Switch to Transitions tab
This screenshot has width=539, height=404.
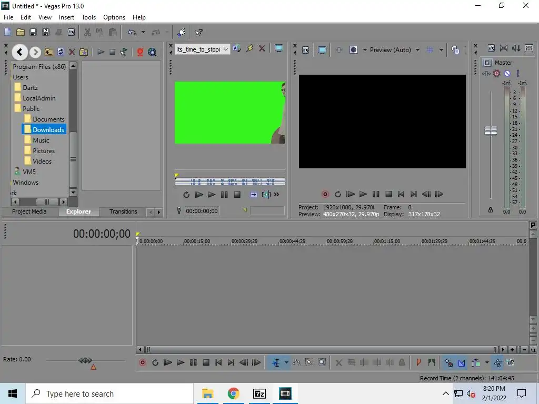point(123,211)
